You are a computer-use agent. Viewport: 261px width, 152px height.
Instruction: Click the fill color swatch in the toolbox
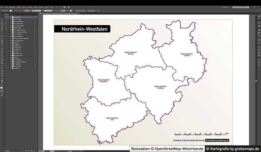(2, 87)
